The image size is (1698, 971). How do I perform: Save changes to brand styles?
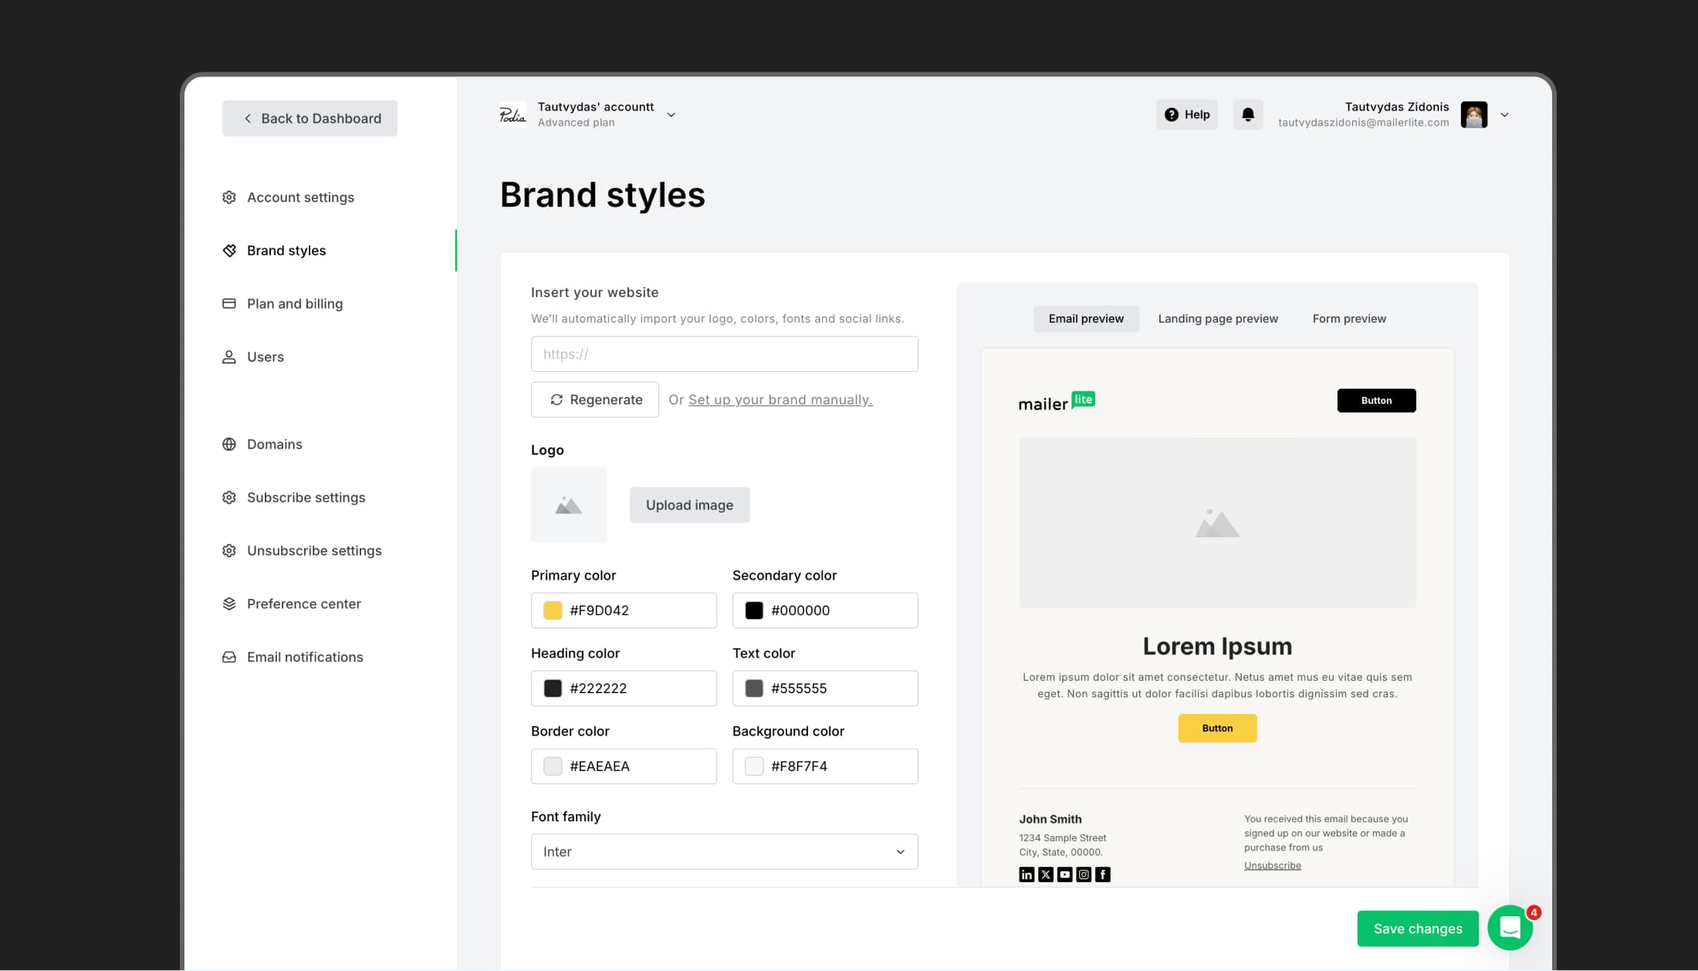pos(1418,929)
